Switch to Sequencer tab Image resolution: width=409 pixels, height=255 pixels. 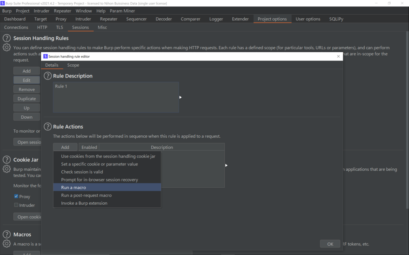[136, 19]
